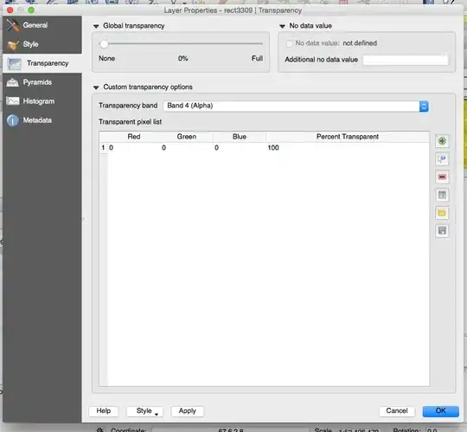This screenshot has height=432, width=467.
Task: Remove selected row with red minus icon
Action: (x=442, y=177)
